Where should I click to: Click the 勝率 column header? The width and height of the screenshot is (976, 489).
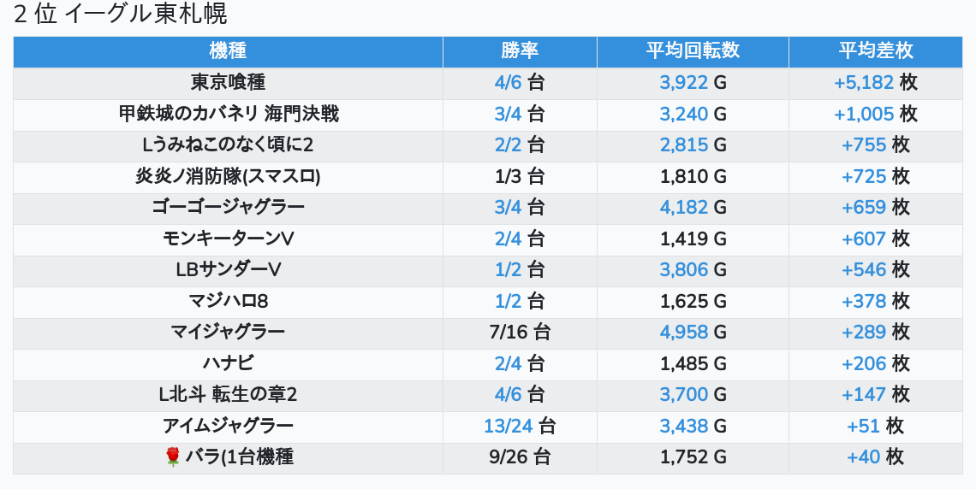pyautogui.click(x=520, y=51)
